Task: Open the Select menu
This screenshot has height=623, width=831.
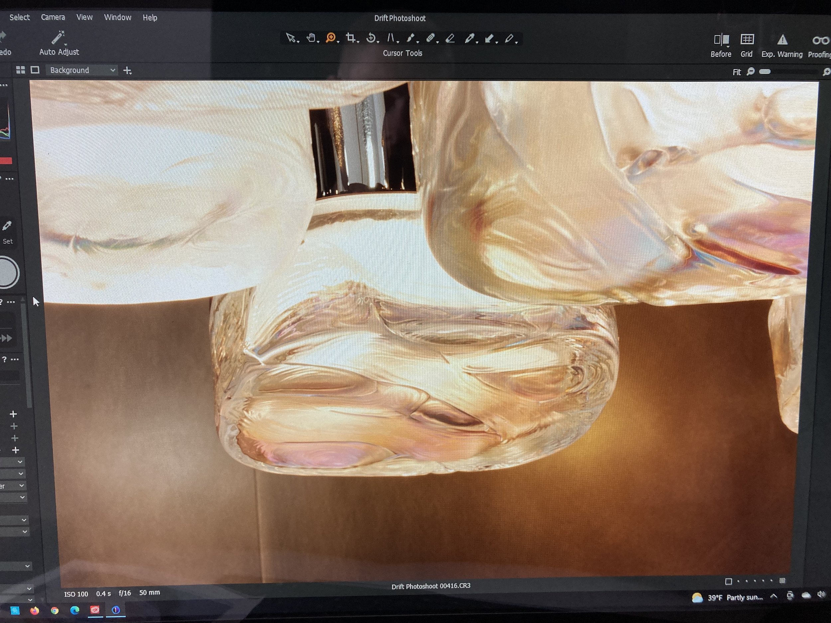Action: coord(20,17)
